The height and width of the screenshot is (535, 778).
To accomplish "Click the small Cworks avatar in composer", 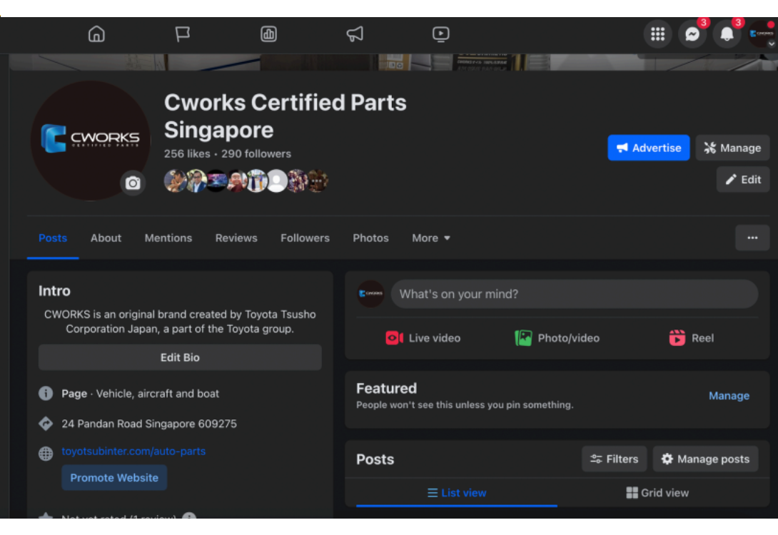I will coord(370,294).
